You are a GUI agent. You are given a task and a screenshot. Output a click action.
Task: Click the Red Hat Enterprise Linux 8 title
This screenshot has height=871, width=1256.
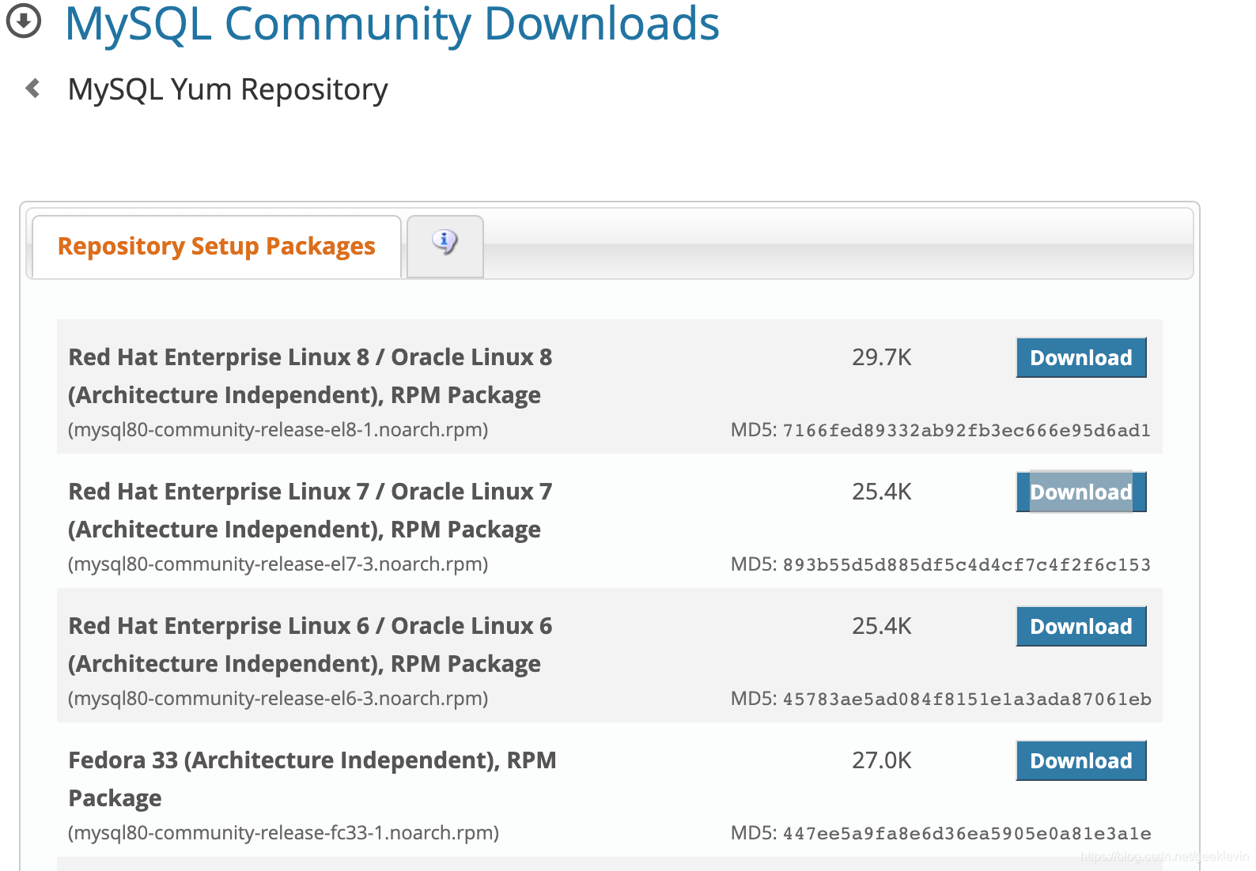click(310, 376)
